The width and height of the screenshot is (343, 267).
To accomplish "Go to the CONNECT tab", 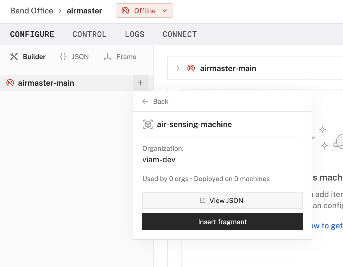I will point(180,34).
